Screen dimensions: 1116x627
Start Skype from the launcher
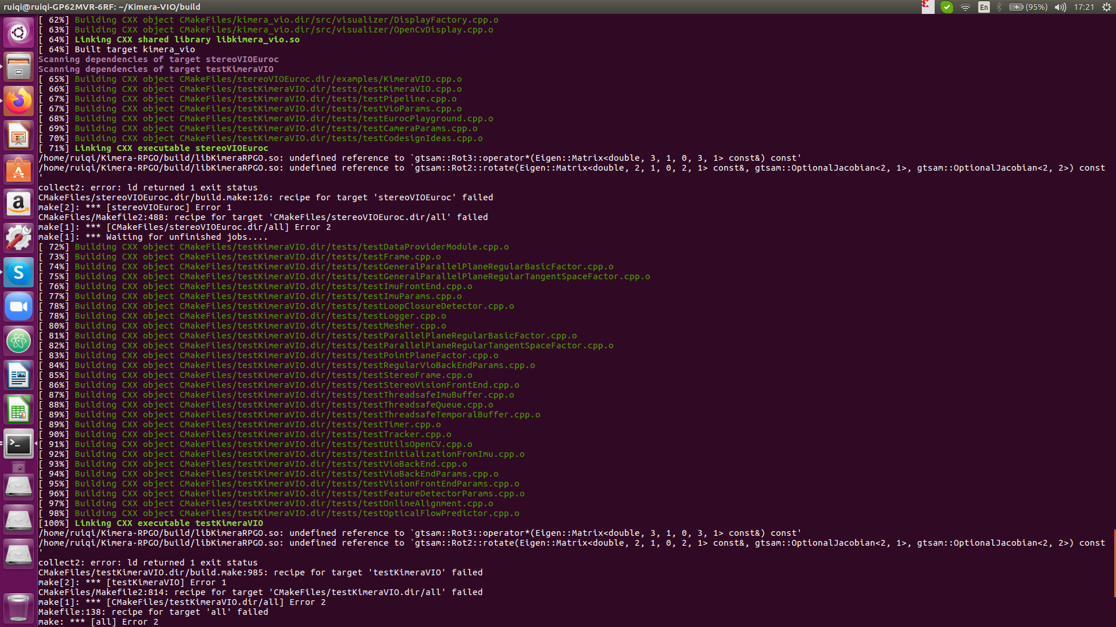[x=19, y=272]
